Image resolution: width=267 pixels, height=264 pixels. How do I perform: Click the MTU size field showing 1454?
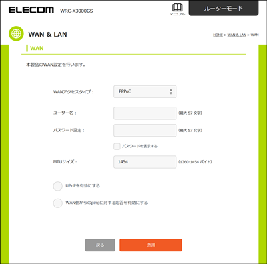(x=145, y=162)
